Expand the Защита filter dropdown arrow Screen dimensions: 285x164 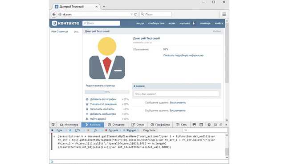point(120,130)
